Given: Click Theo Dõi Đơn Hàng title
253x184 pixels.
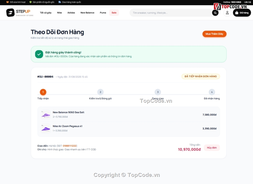Looking at the screenshot, I should 57,32.
